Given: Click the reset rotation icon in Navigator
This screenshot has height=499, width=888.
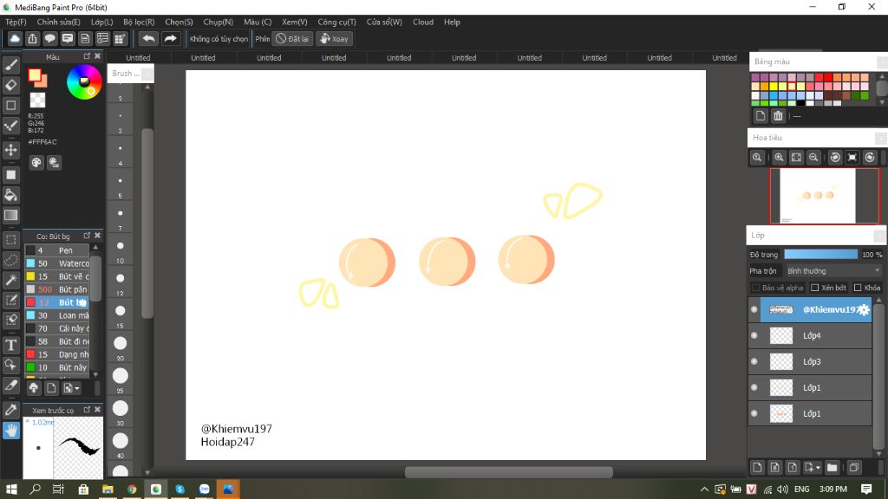Looking at the screenshot, I should pyautogui.click(x=852, y=158).
